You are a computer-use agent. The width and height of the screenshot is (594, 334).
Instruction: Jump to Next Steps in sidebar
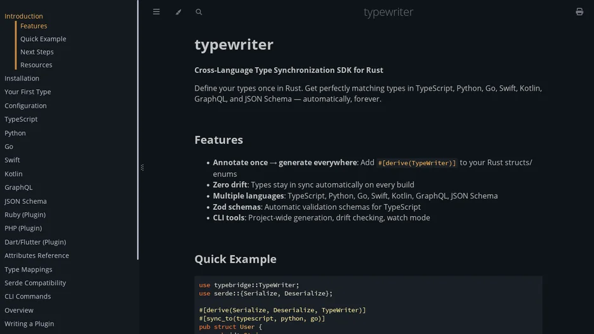[x=37, y=52]
